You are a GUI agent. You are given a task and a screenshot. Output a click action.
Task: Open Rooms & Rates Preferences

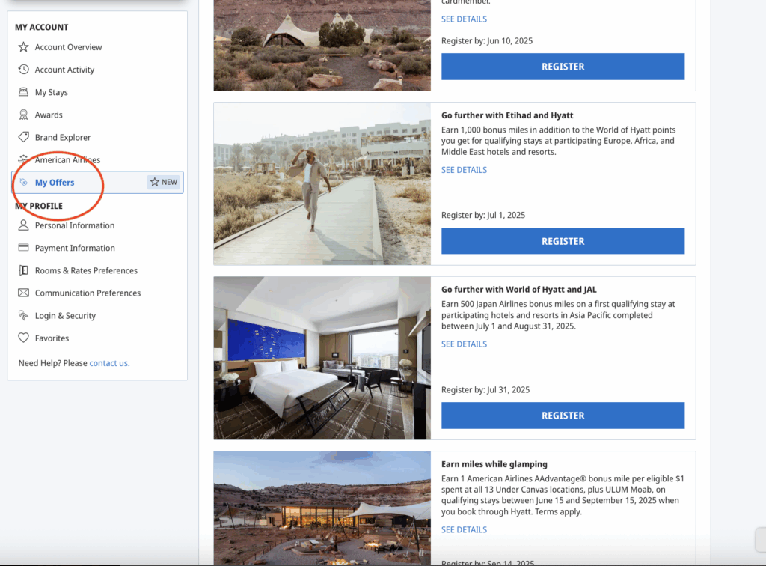(86, 270)
